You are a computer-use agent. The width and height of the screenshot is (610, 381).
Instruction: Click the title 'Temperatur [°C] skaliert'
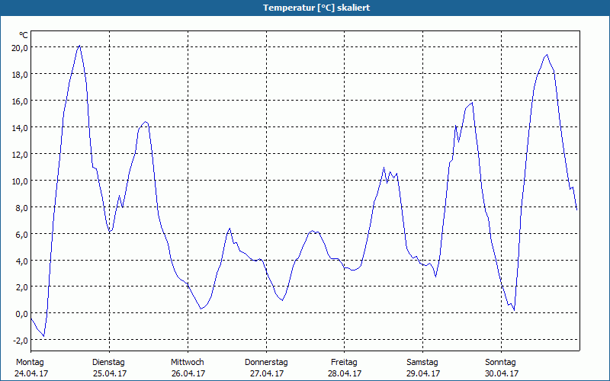(x=316, y=8)
